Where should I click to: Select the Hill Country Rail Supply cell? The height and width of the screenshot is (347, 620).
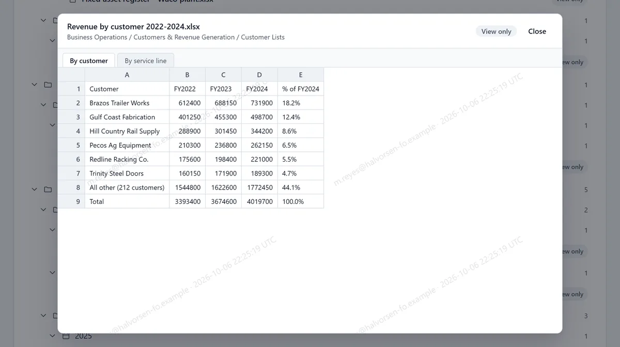pos(127,131)
